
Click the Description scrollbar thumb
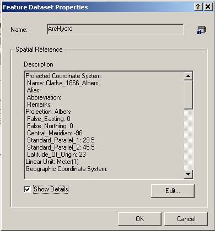pyautogui.click(x=189, y=95)
